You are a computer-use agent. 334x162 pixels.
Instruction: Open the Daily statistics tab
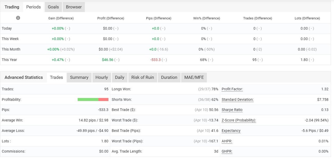(x=120, y=77)
